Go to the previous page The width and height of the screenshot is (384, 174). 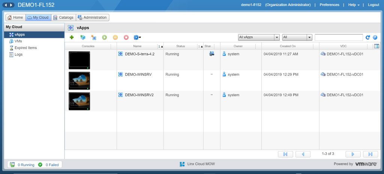pyautogui.click(x=303, y=154)
